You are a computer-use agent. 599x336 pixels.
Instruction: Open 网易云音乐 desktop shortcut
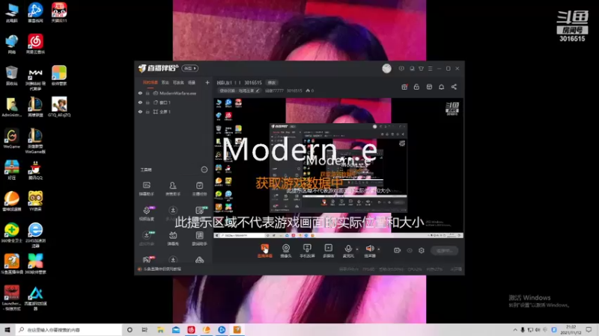(35, 44)
